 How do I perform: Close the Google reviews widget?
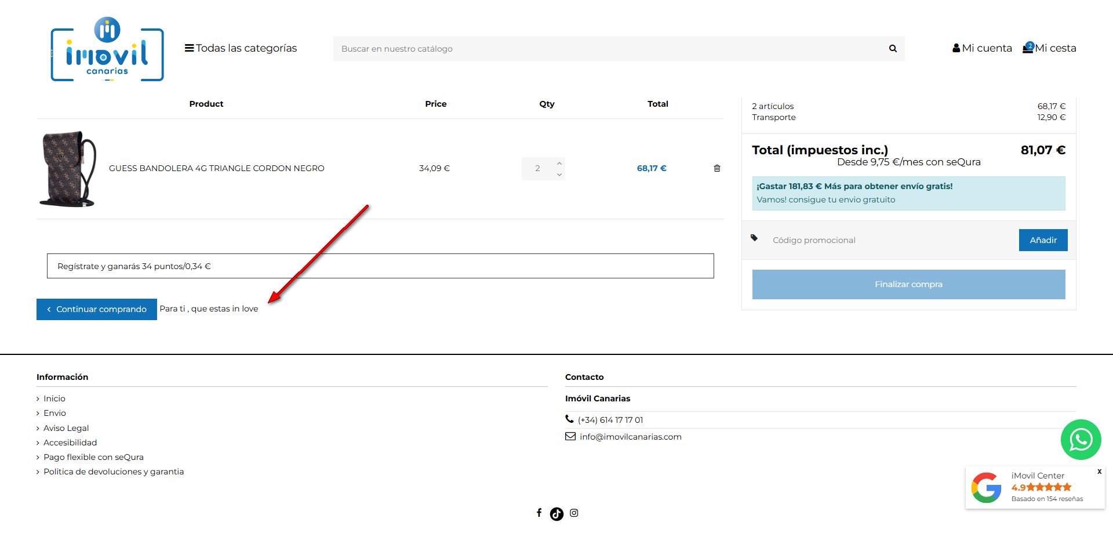coord(1099,472)
